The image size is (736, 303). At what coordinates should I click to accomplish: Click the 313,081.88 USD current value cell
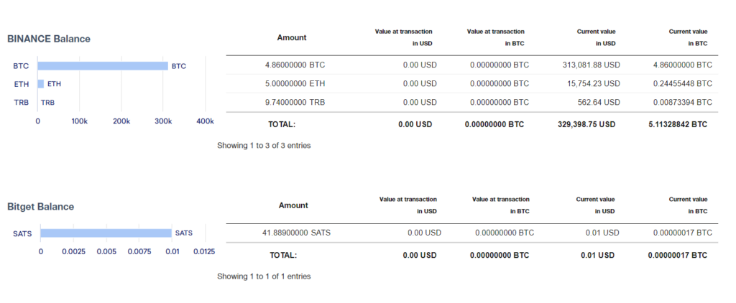click(591, 65)
